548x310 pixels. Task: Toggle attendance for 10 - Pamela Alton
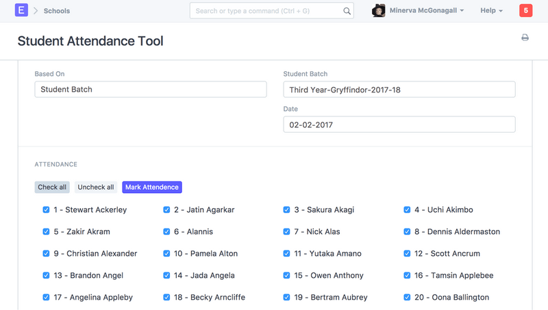point(166,254)
